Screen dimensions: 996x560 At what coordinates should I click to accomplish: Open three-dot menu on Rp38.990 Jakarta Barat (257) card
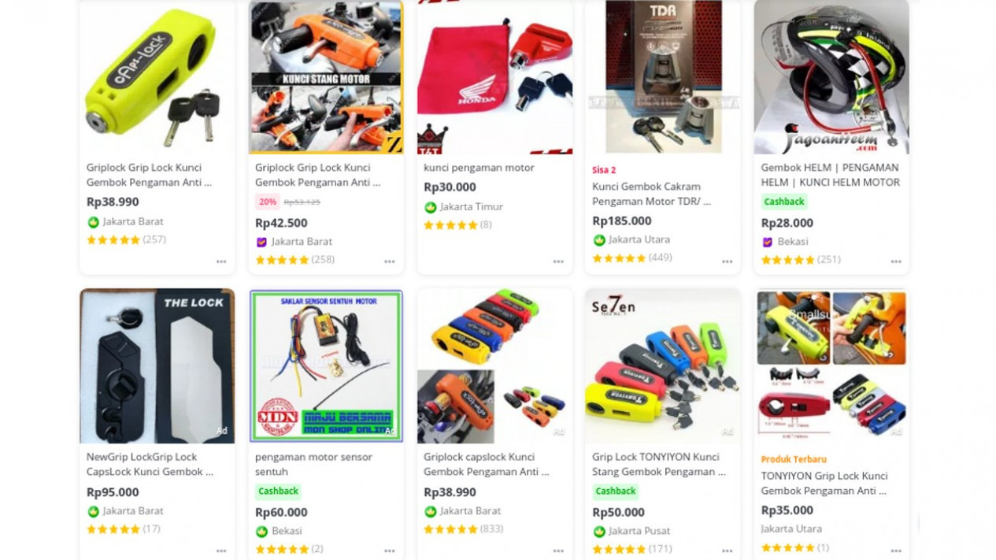221,261
